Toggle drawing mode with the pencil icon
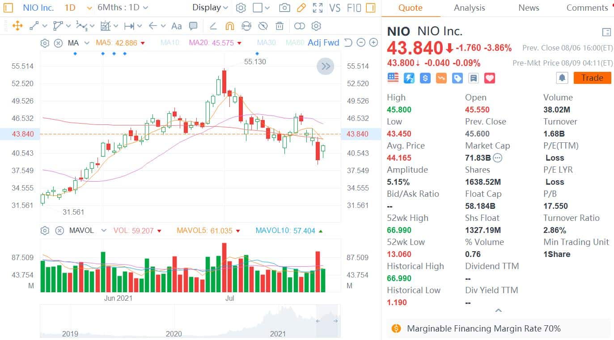 point(301,8)
